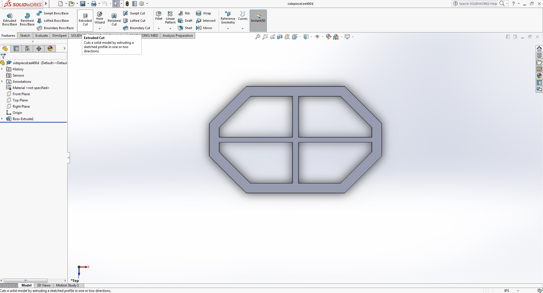Expand the Boss-Extrude1 feature
The width and height of the screenshot is (543, 293).
pos(2,119)
